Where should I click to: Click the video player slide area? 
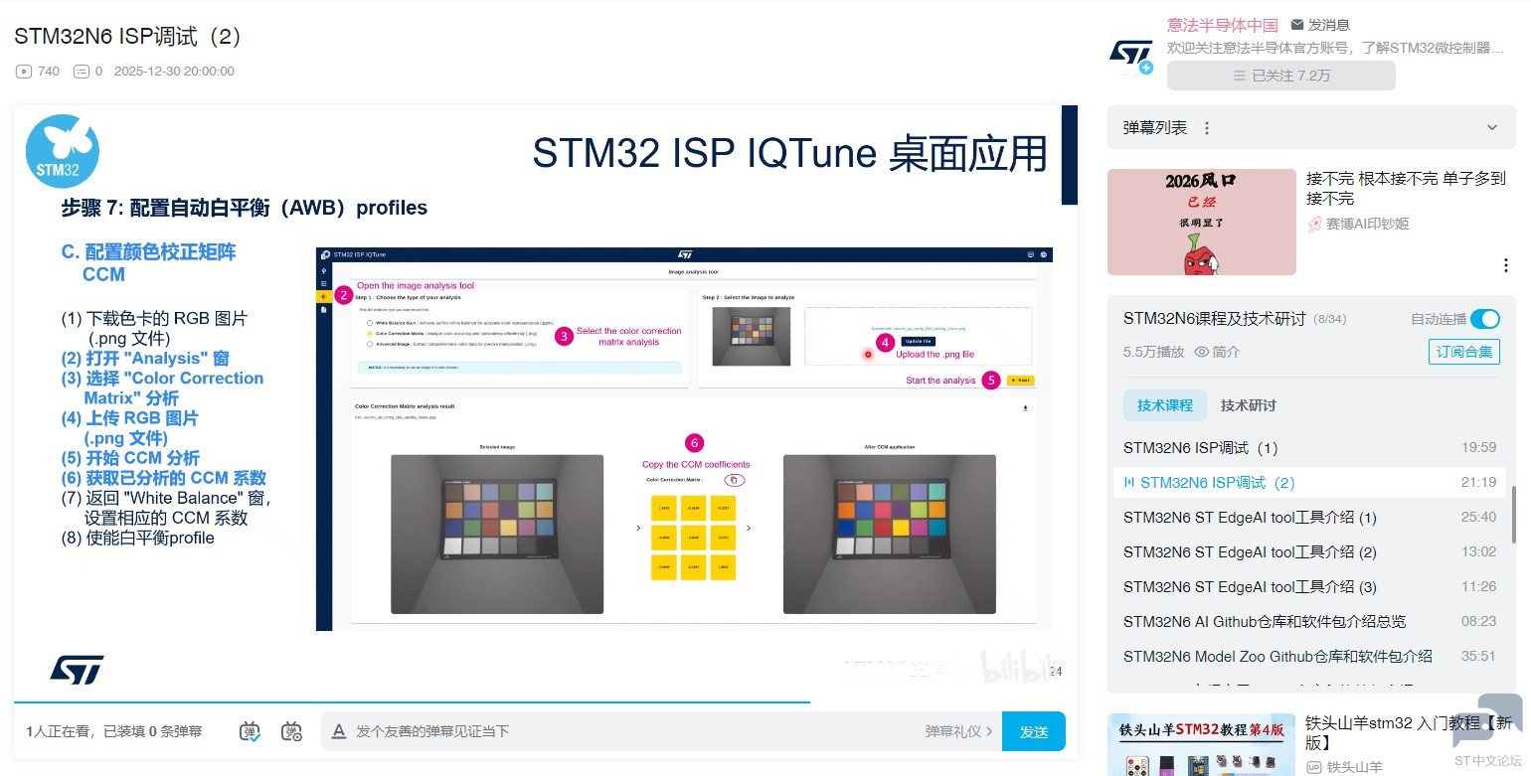[x=545, y=401]
